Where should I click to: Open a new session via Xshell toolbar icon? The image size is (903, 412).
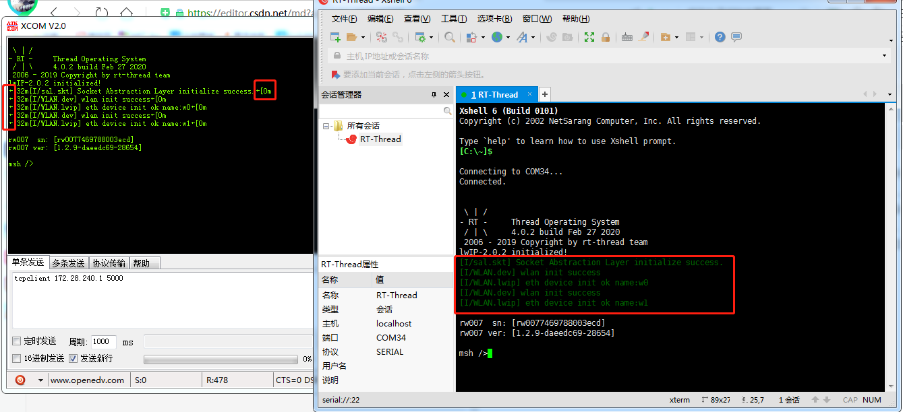coord(335,37)
